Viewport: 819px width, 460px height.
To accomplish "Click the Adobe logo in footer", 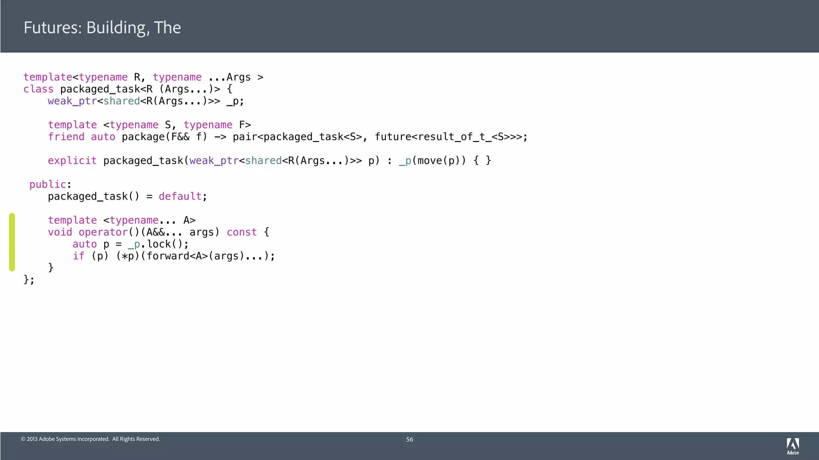I will (793, 446).
